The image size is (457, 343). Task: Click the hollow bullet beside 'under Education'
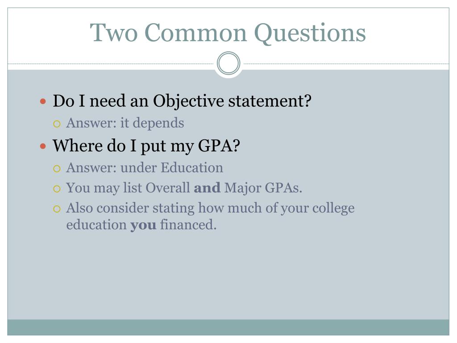(57, 169)
